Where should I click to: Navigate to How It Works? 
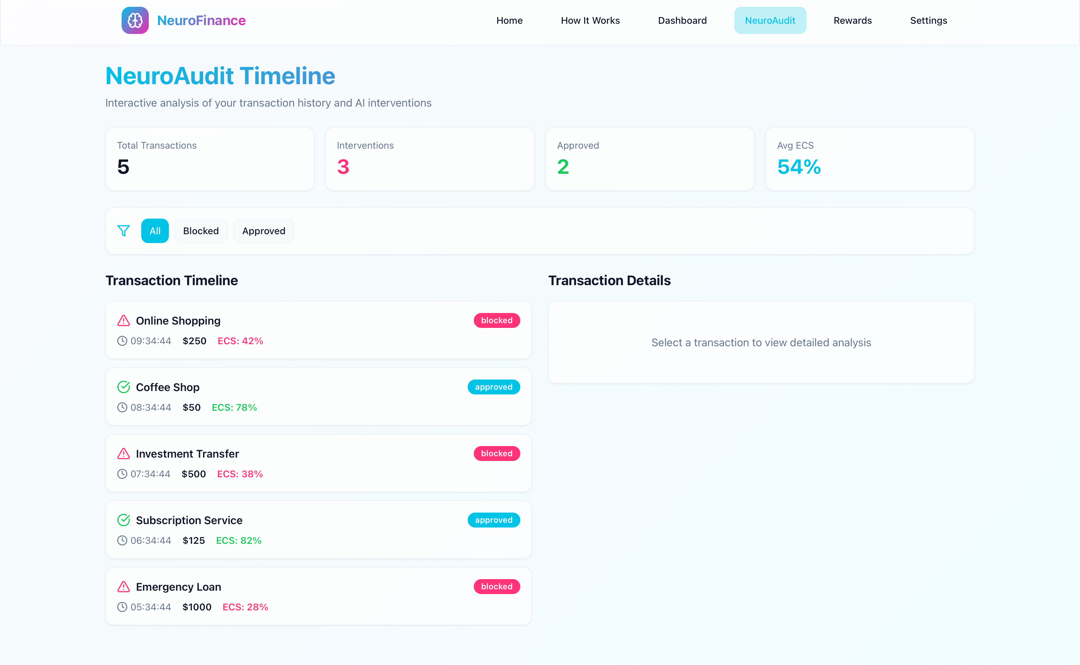tap(590, 20)
